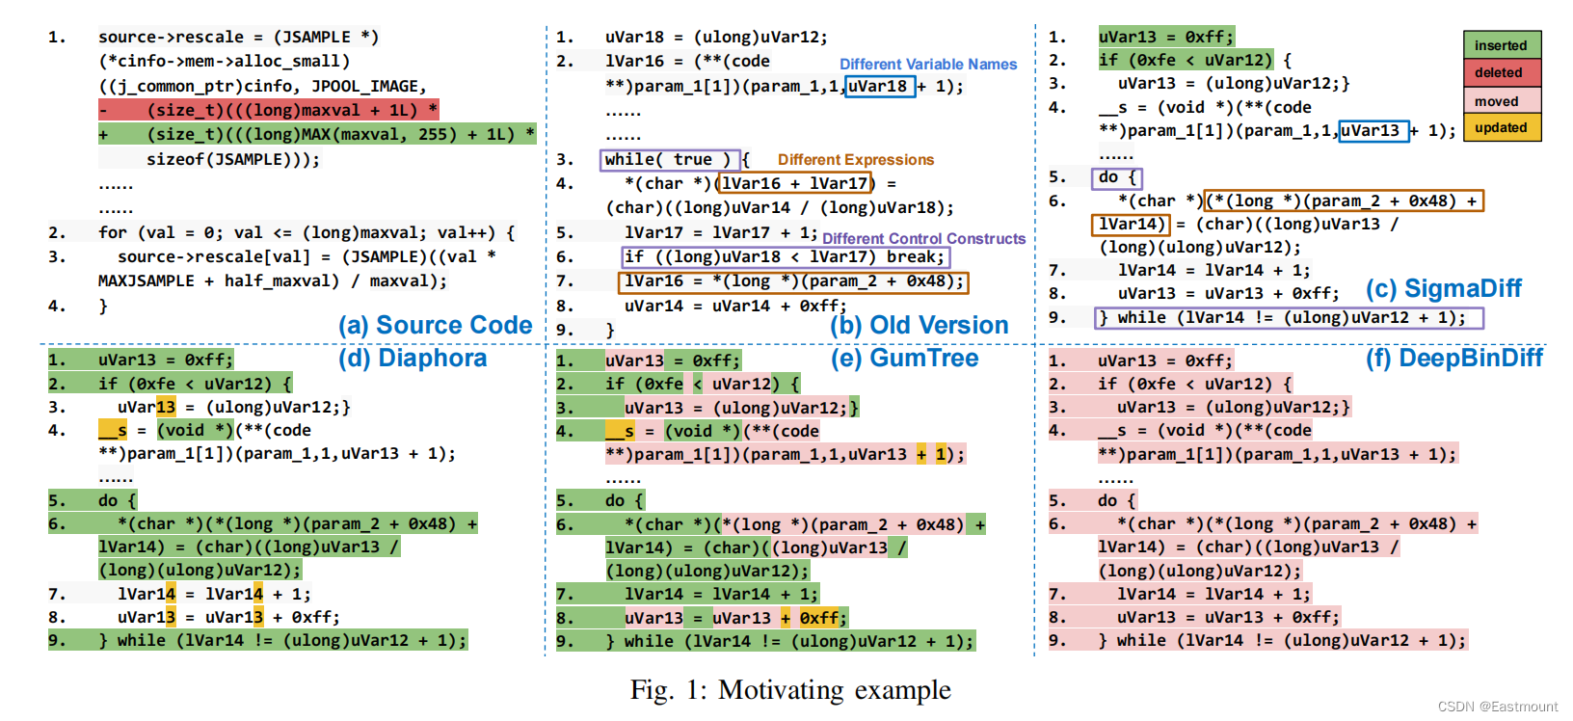1573x721 pixels.
Task: Select the "(b) Old Version" panel title
Action: coord(919,325)
